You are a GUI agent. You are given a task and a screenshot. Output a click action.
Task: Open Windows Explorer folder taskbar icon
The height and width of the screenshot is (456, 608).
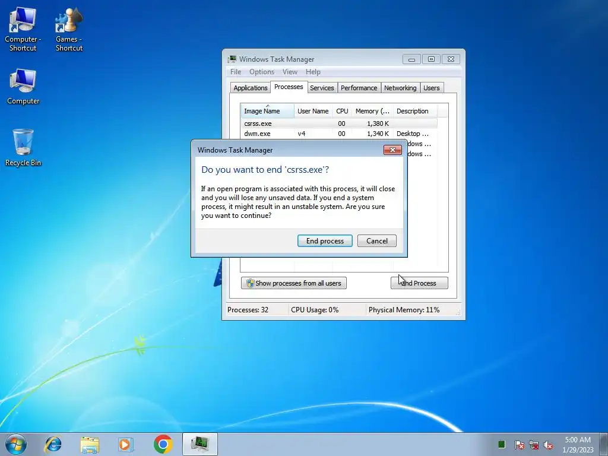90,445
